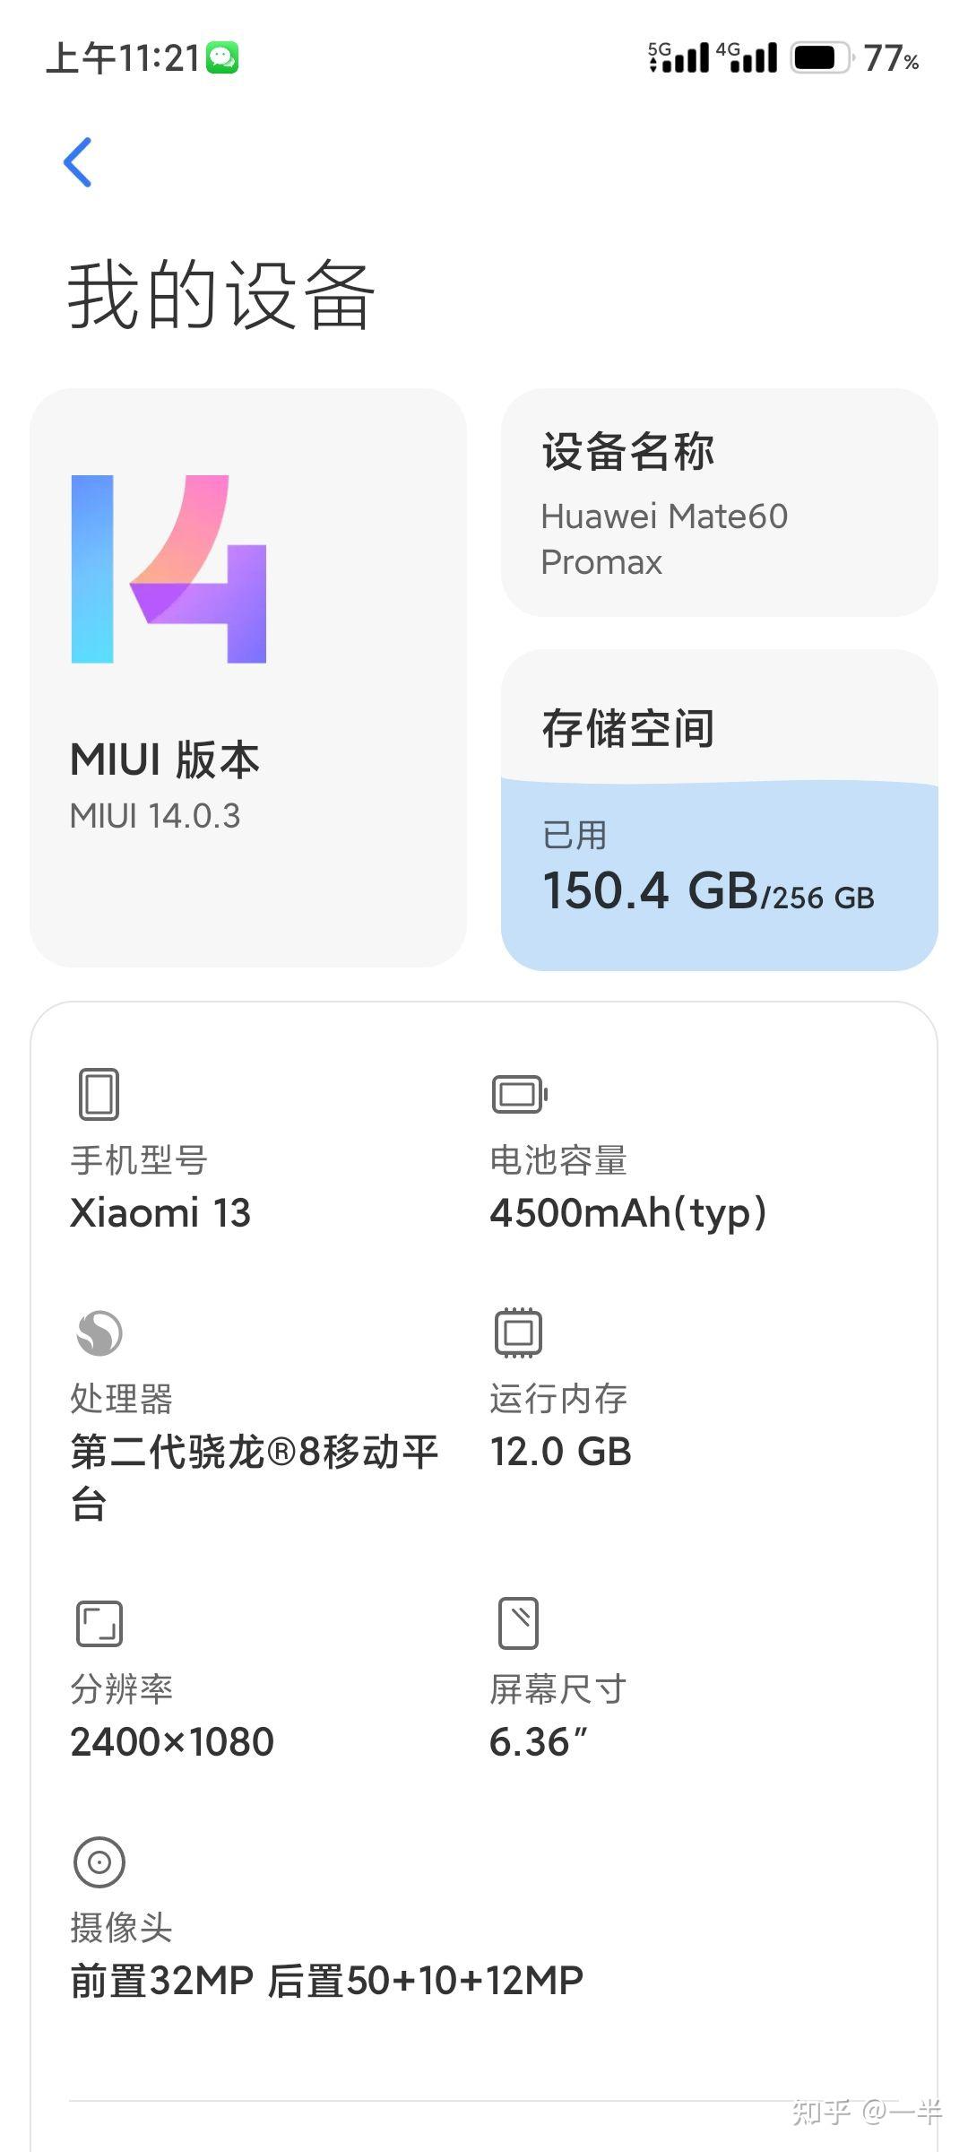The height and width of the screenshot is (2152, 968).
Task: Tap the blue back arrow
Action: (78, 162)
